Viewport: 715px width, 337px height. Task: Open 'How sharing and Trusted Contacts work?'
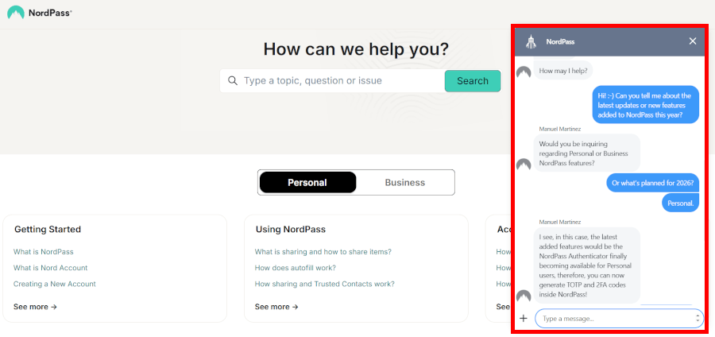coord(323,284)
